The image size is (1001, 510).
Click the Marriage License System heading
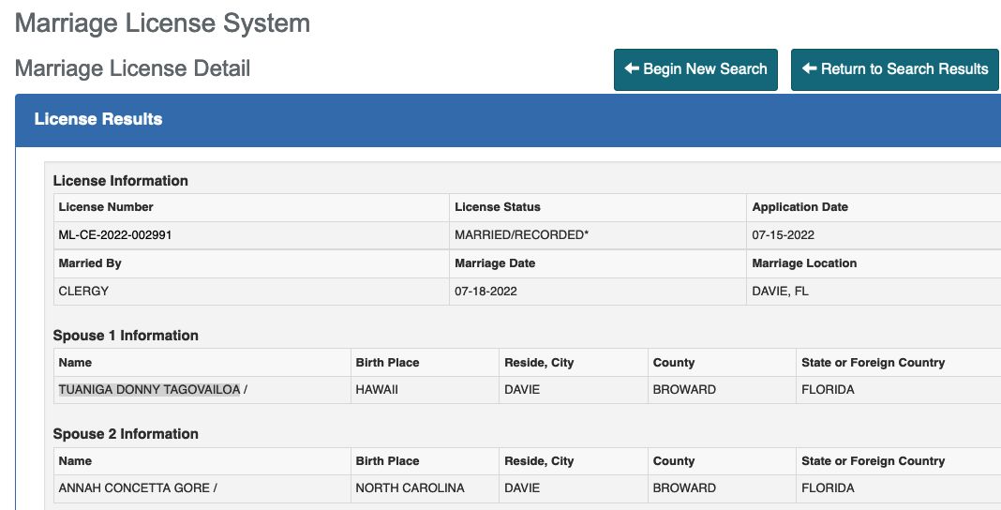[162, 22]
